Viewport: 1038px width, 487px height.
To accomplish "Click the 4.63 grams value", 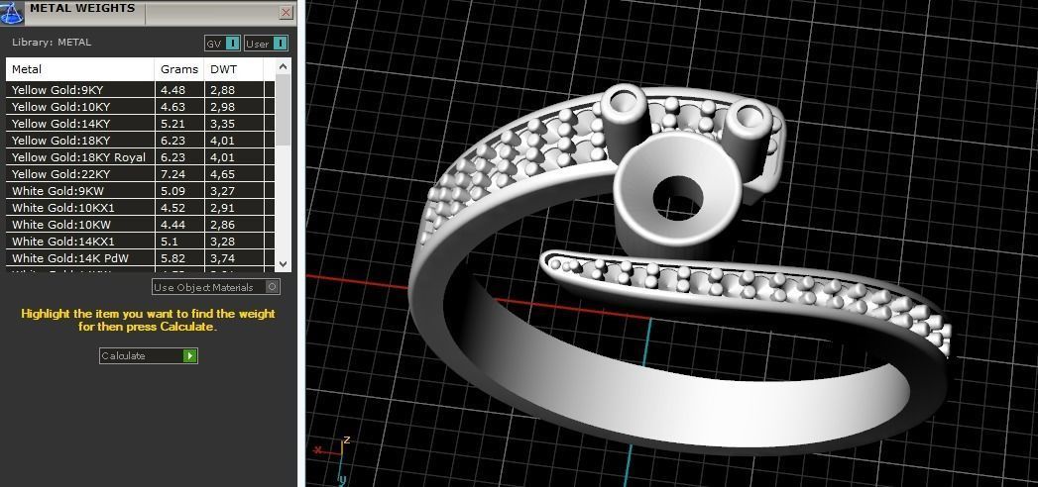I will (x=173, y=106).
